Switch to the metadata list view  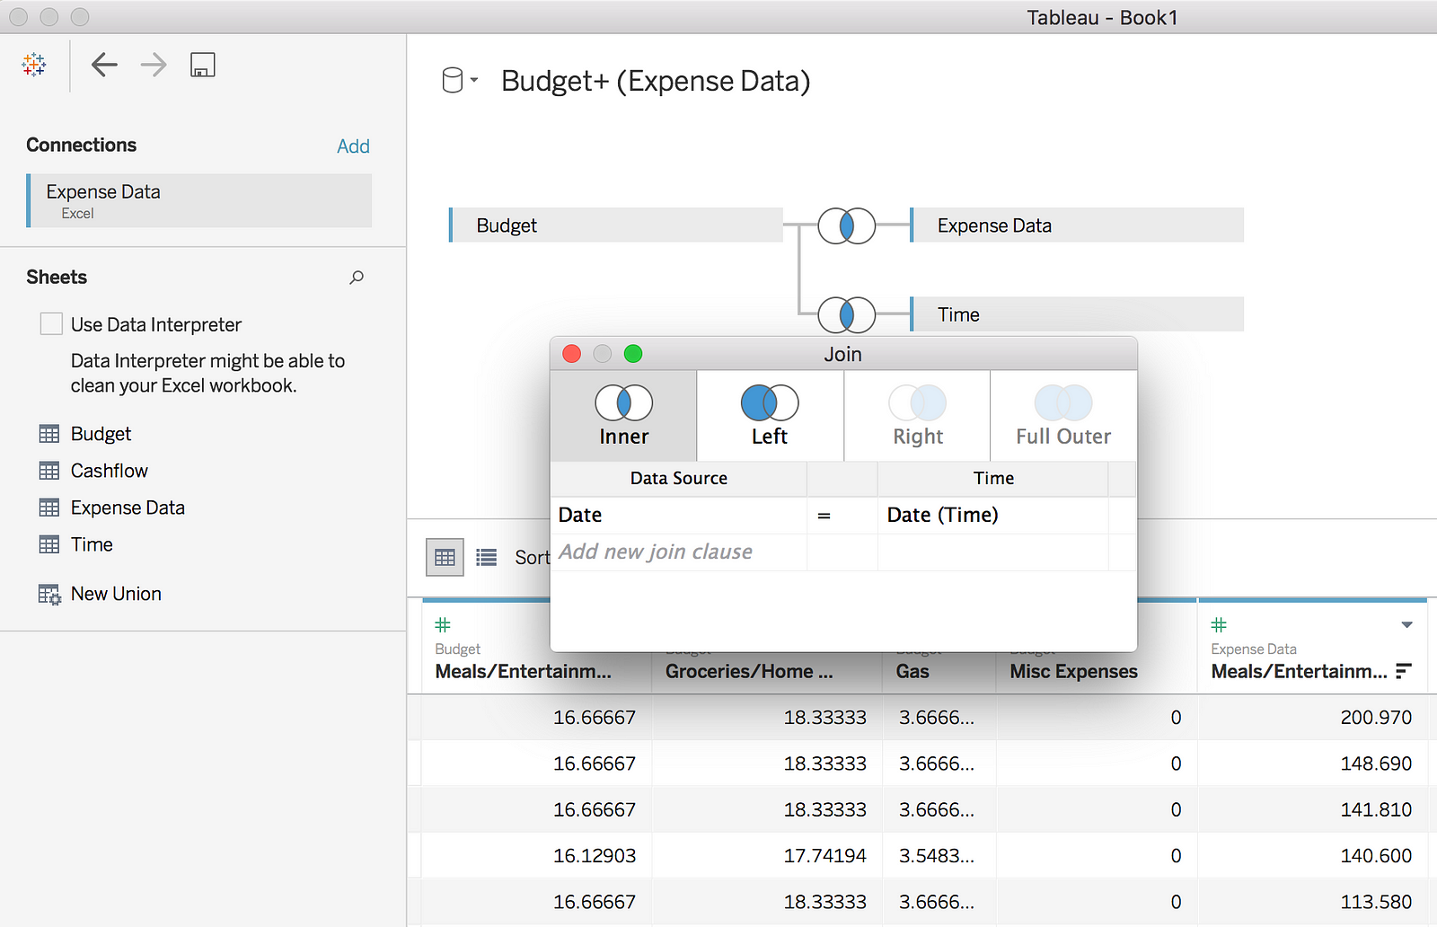click(487, 558)
